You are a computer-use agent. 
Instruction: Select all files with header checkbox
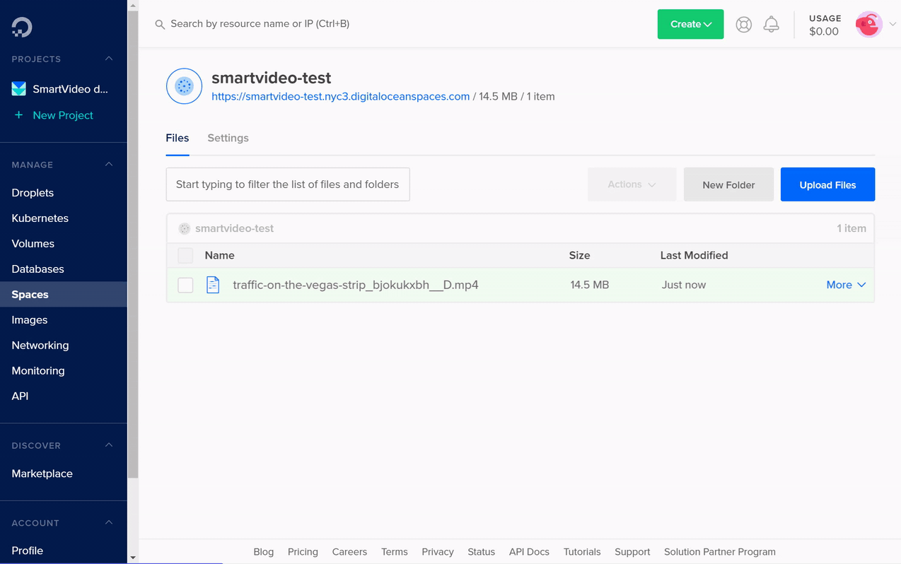pos(185,255)
